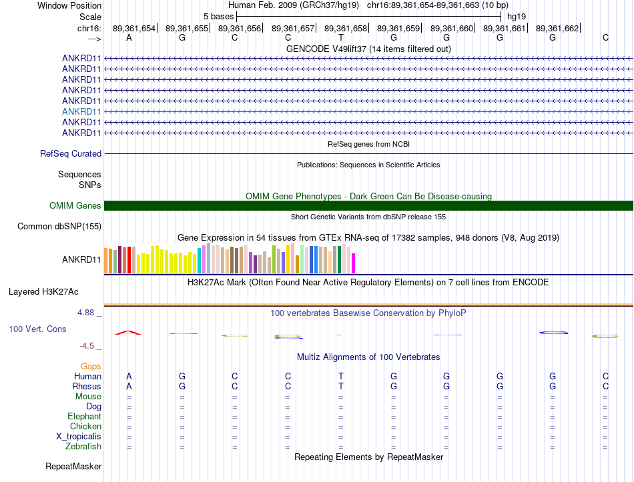Open the 100 Vert. Cons track label
The image size is (634, 482).
click(37, 329)
